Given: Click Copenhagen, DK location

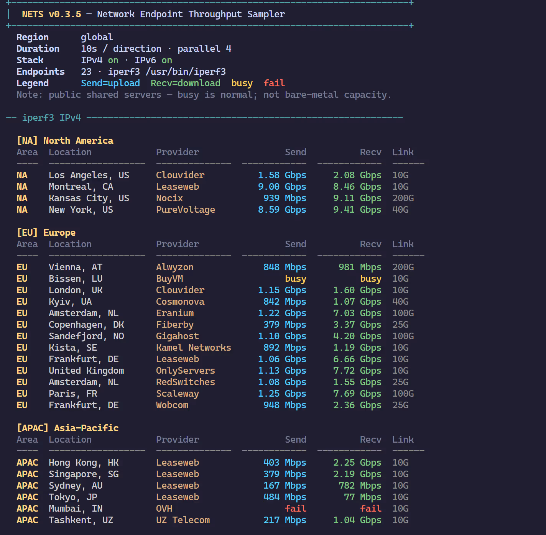Looking at the screenshot, I should pyautogui.click(x=86, y=325).
